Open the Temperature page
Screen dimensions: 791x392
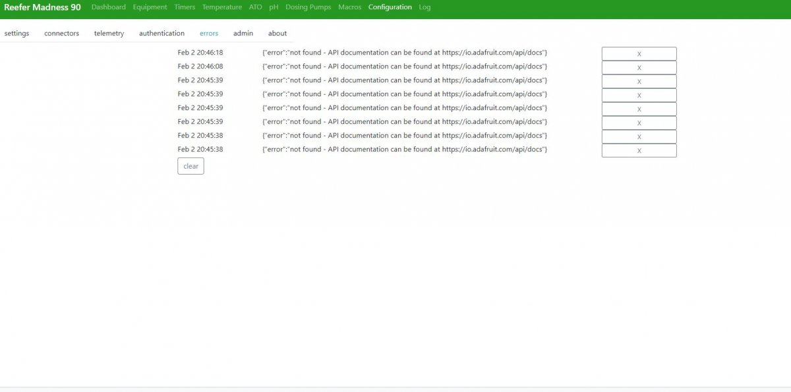tap(222, 7)
